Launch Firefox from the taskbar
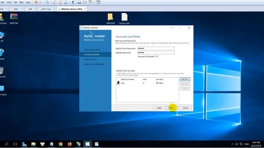 tap(69, 144)
